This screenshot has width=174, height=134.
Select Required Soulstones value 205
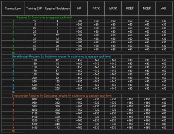(x=57, y=88)
